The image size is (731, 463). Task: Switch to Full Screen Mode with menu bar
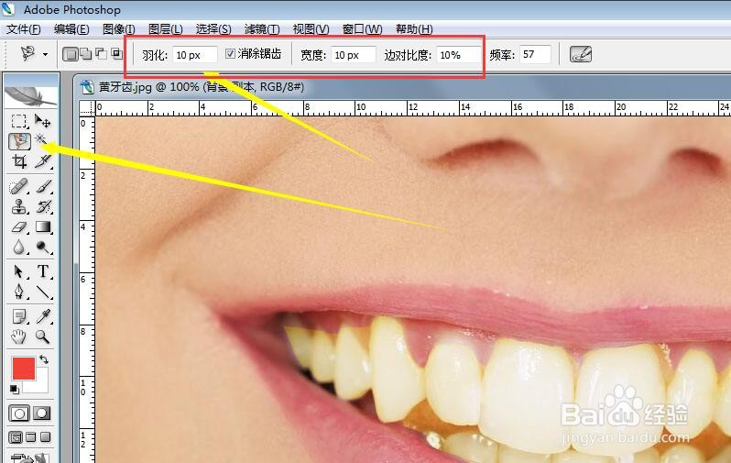coord(31,438)
